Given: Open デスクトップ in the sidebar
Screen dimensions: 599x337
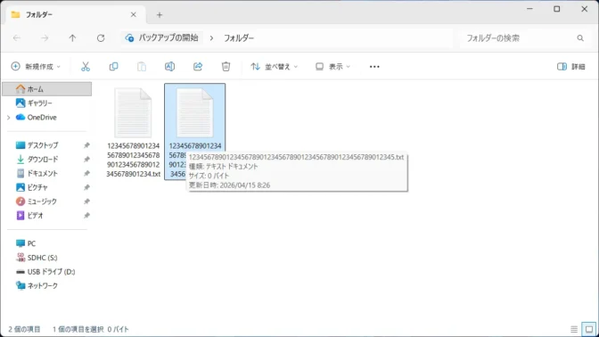Looking at the screenshot, I should [37, 145].
